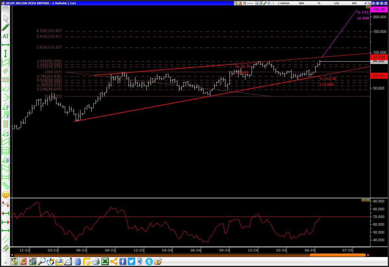
Task: Choose the right-pointing red arrow segment tool
Action: [x=6, y=222]
